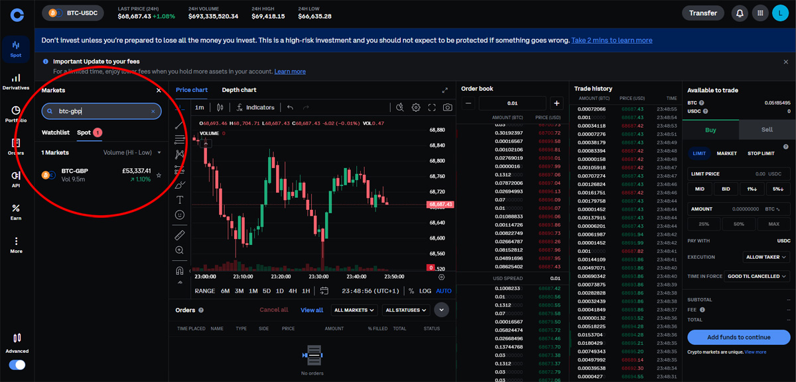Set amount to 50% of balance

tap(739, 224)
